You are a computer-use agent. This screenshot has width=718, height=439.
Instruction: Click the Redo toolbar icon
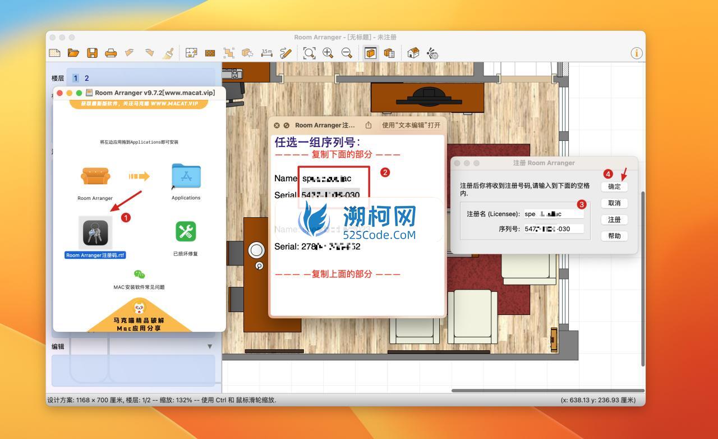[x=149, y=53]
